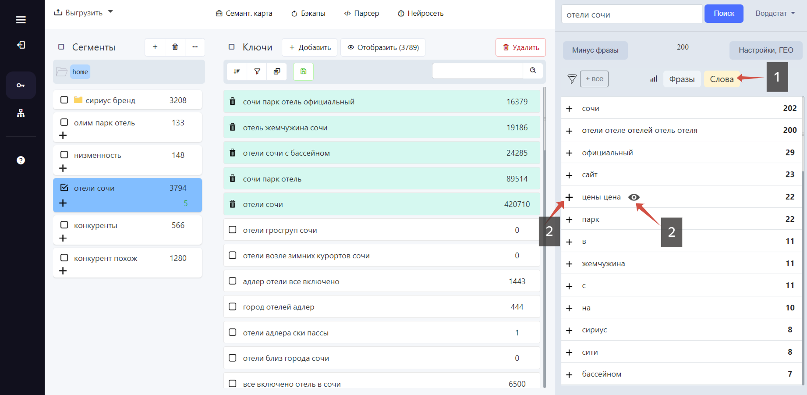This screenshot has height=395, width=807.
Task: Click the red Удалить button
Action: point(520,47)
